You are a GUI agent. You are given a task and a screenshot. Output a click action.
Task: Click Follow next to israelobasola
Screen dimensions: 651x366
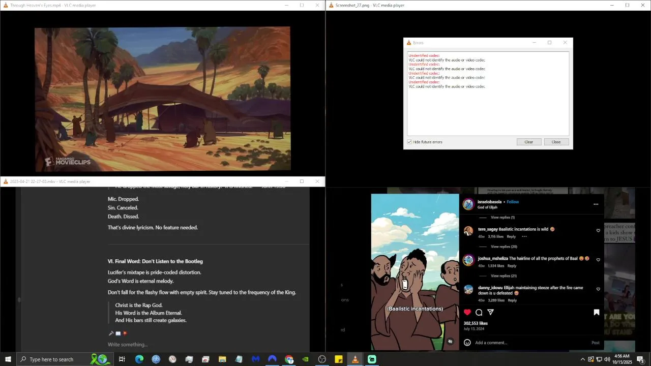coord(513,202)
